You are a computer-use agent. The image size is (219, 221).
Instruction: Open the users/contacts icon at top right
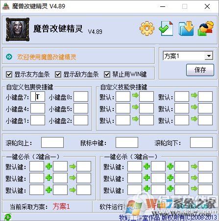coord(206,28)
